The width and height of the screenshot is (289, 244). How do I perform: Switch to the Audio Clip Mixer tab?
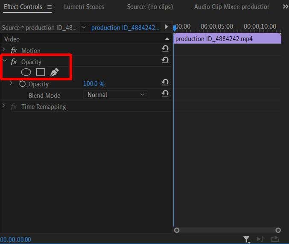[x=231, y=7]
